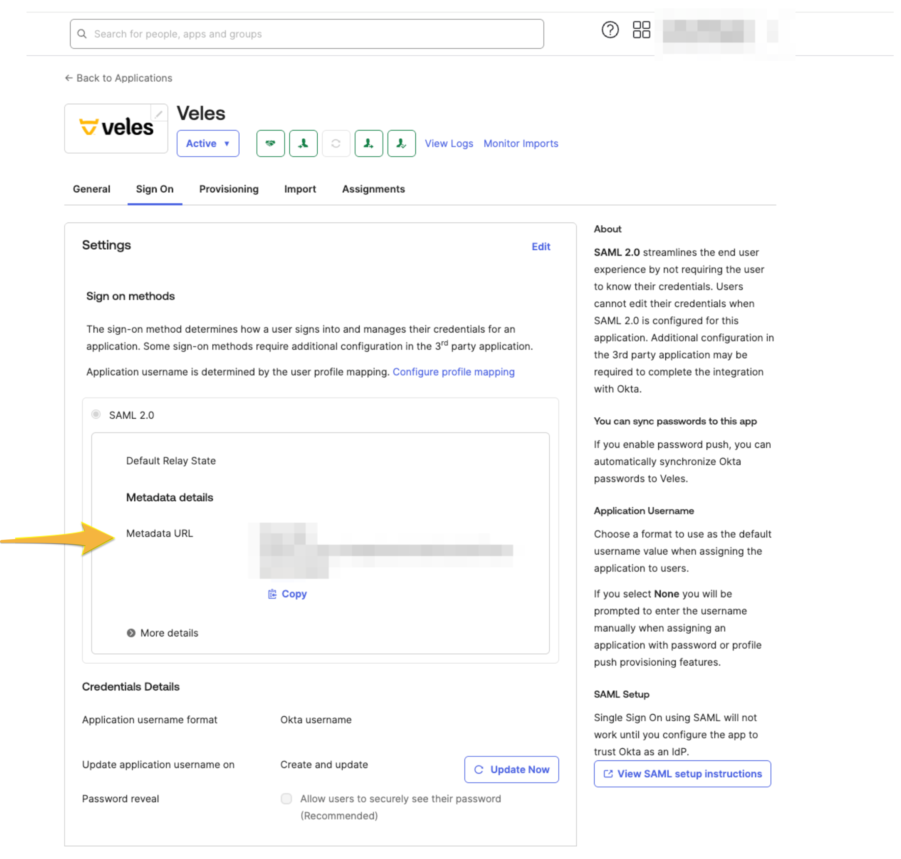Select the SAML 2.0 radio button
This screenshot has height=859, width=901.
pyautogui.click(x=96, y=414)
